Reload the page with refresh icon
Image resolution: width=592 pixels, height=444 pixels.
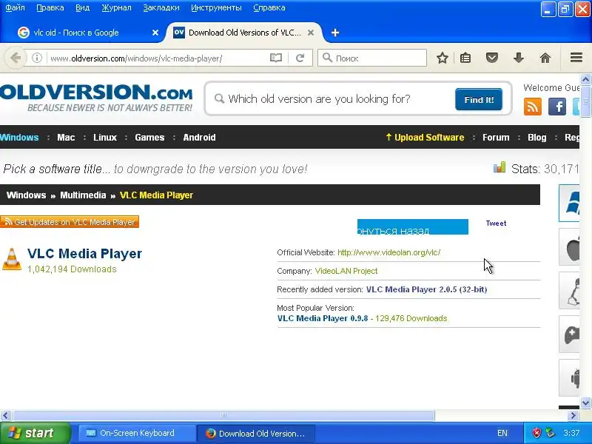[300, 58]
